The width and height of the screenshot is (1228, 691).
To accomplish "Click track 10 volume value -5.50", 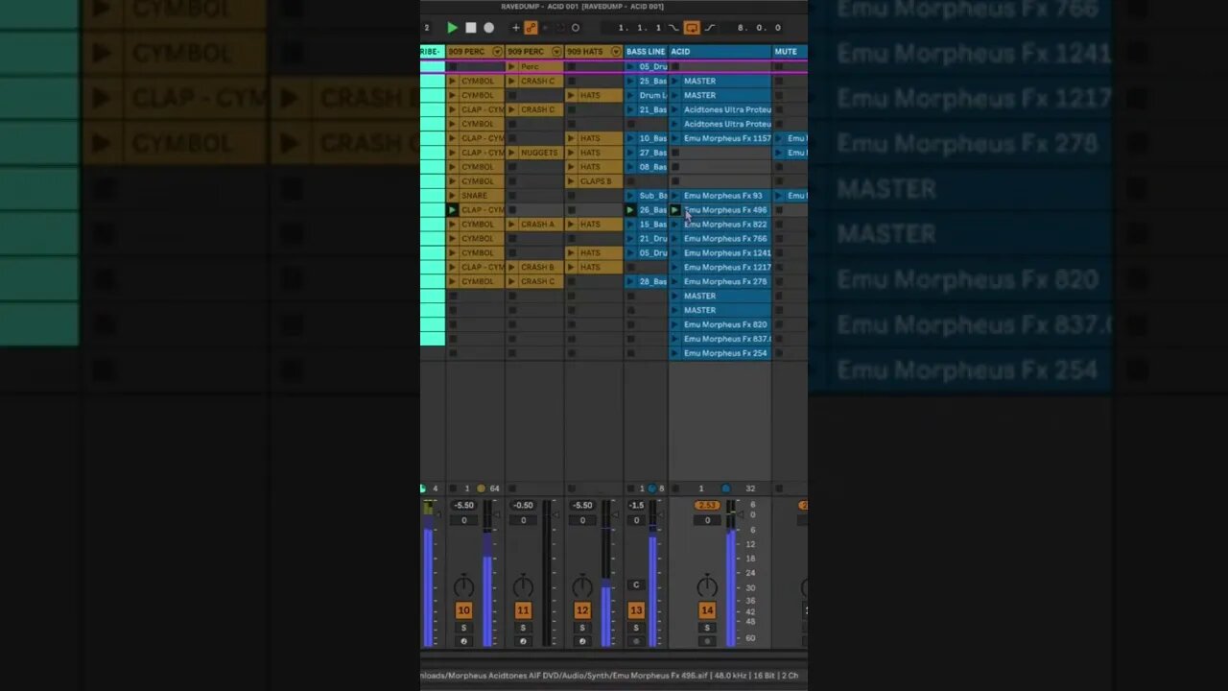I will tap(463, 506).
